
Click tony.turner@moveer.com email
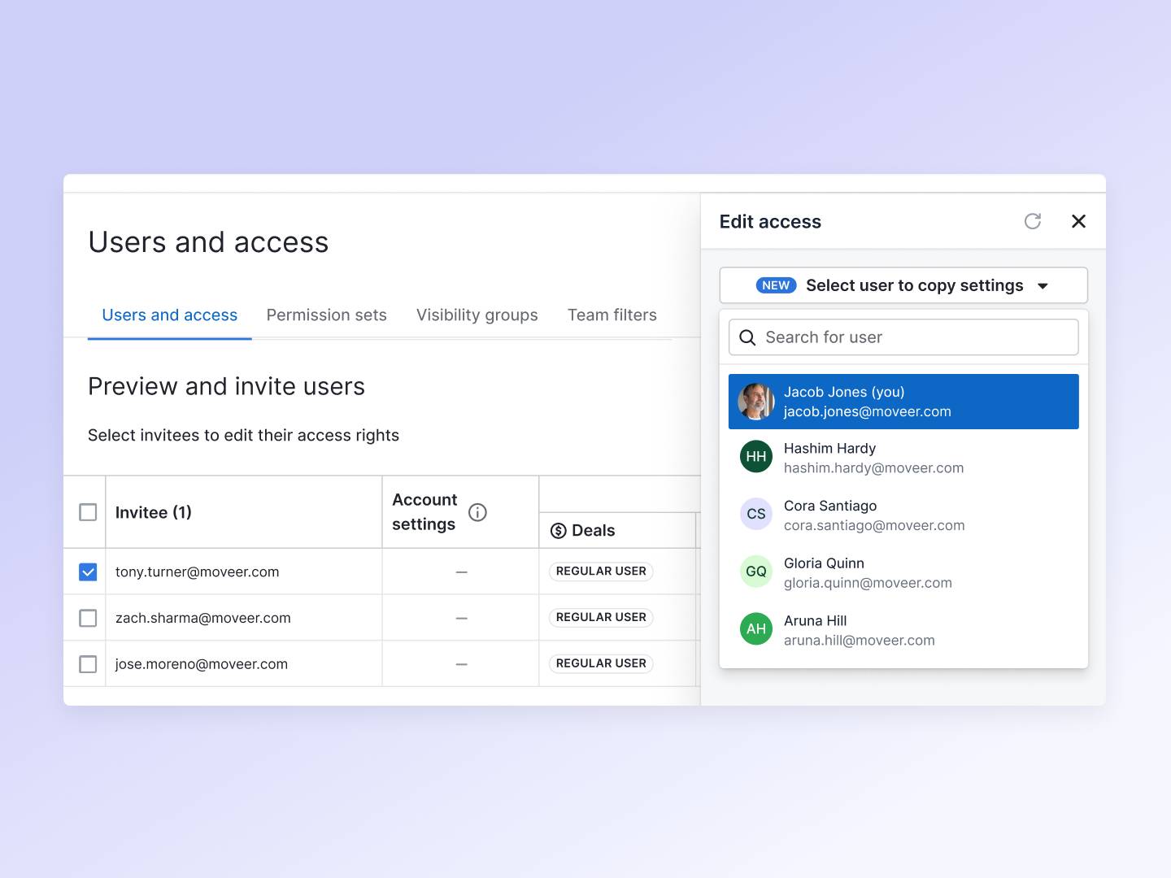point(198,572)
